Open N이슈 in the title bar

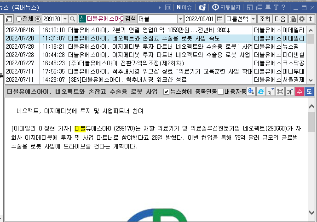[x=184, y=7]
